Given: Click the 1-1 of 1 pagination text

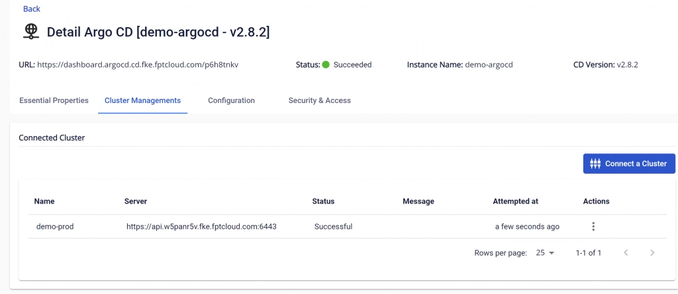Looking at the screenshot, I should pos(589,253).
